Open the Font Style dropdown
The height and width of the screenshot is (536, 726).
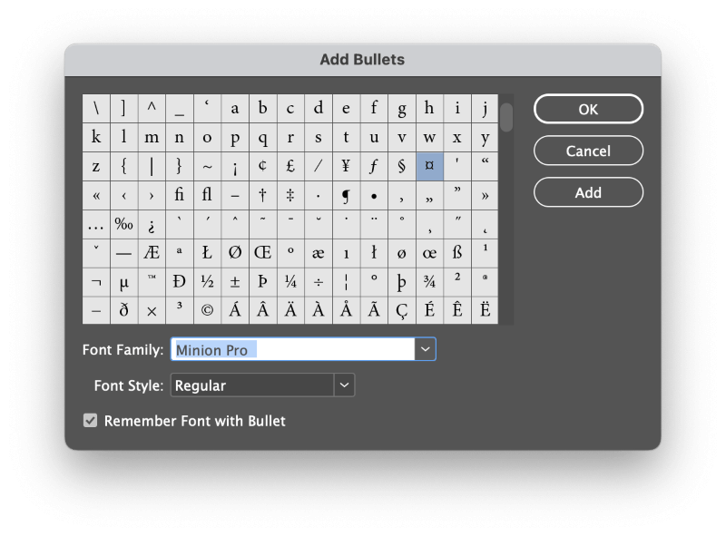click(x=344, y=385)
